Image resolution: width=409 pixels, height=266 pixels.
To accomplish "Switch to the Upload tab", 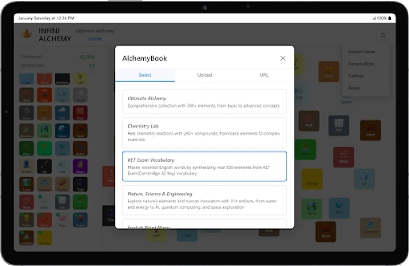I will tap(205, 75).
